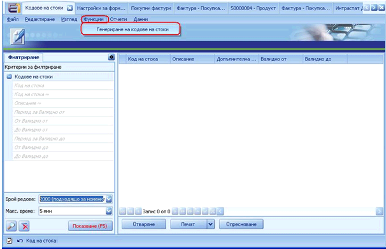Click the Макс. време '5 мин' field
The image size is (386, 249).
72,211
